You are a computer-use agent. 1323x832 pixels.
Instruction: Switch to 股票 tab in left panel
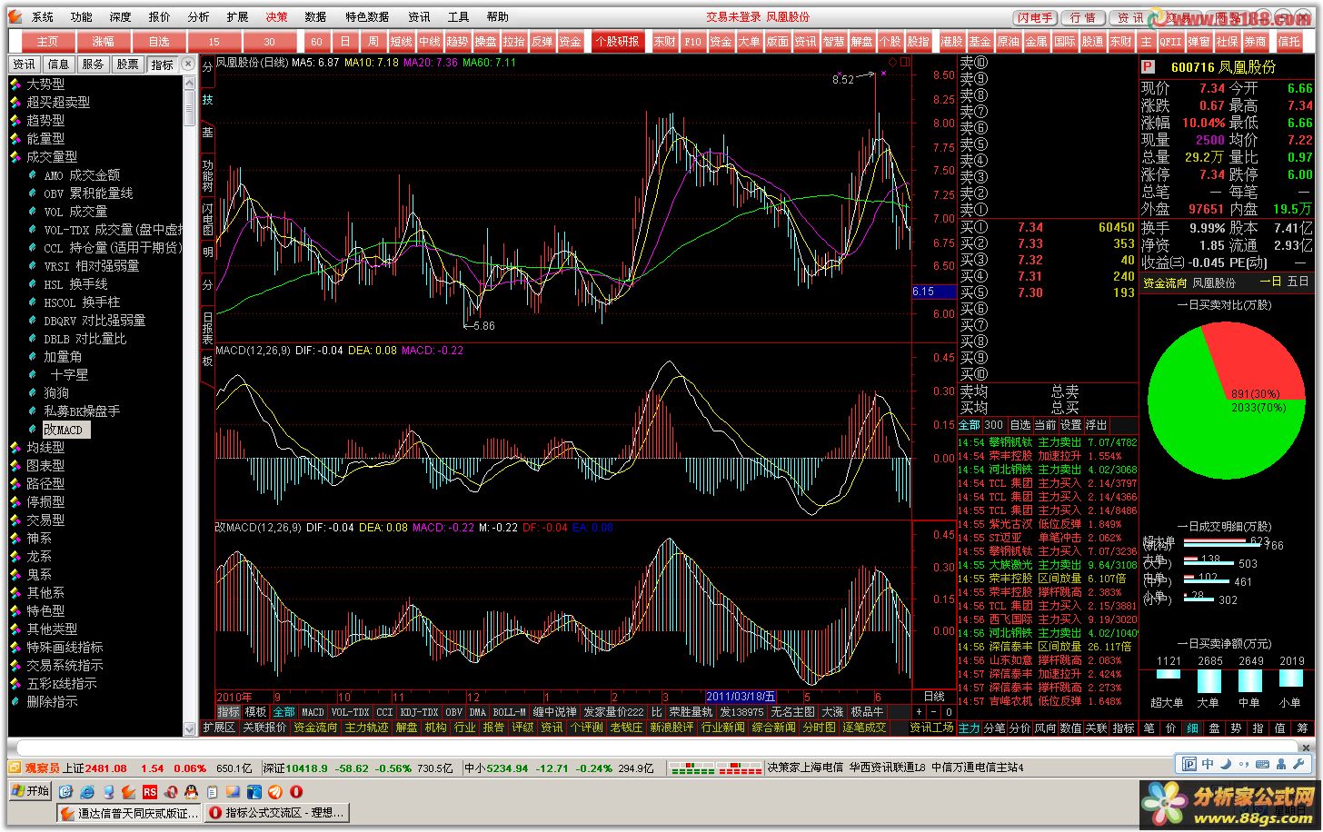pyautogui.click(x=128, y=64)
